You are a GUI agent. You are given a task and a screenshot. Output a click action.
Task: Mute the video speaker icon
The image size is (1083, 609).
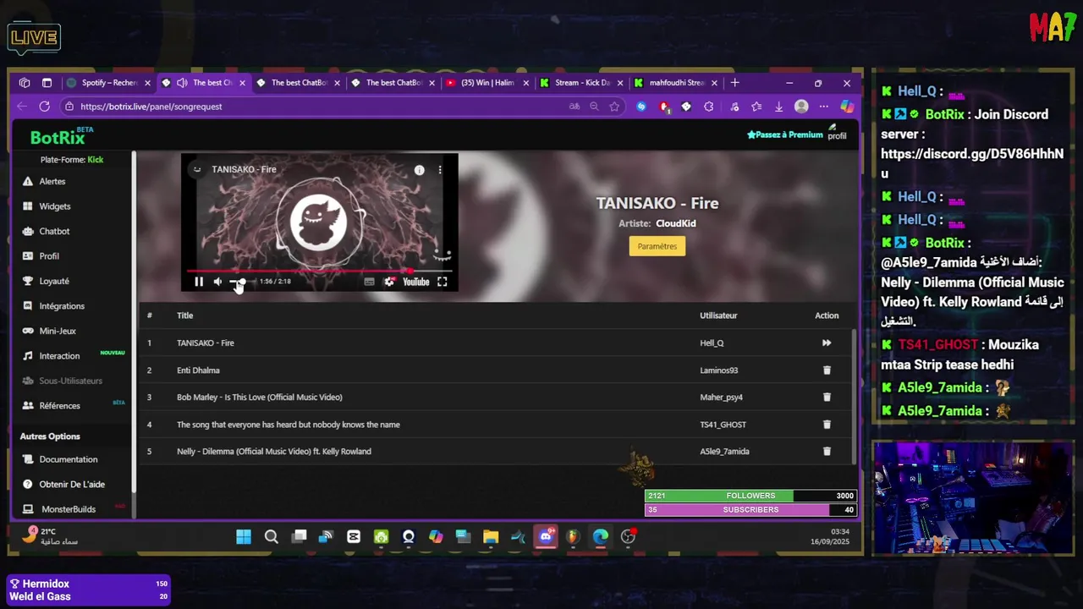tap(217, 282)
